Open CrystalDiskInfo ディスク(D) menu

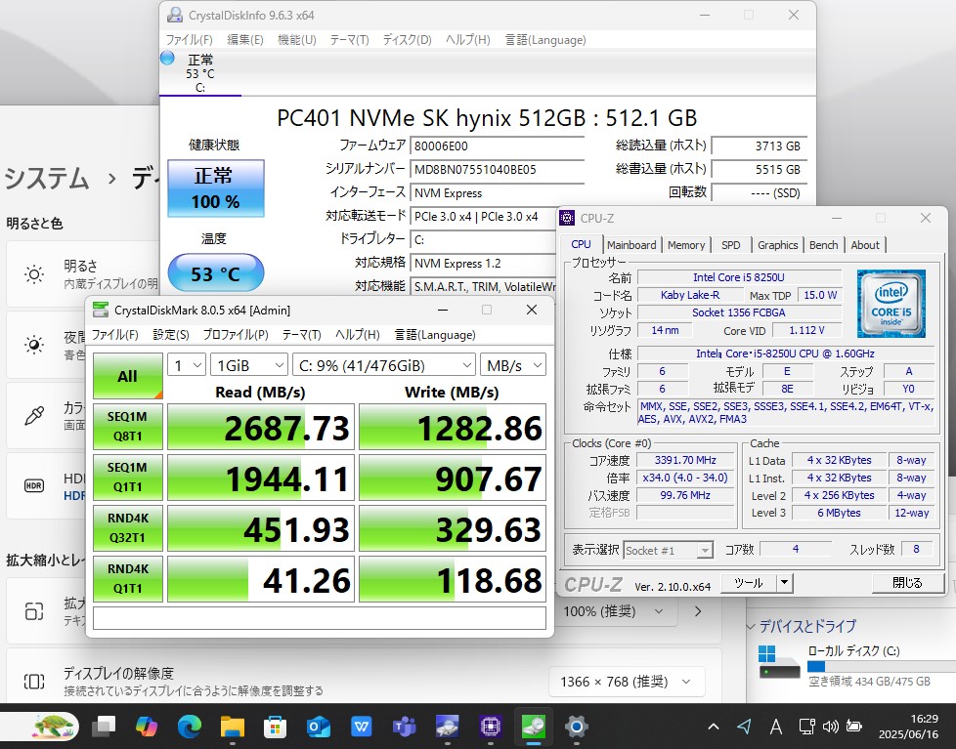pos(407,40)
